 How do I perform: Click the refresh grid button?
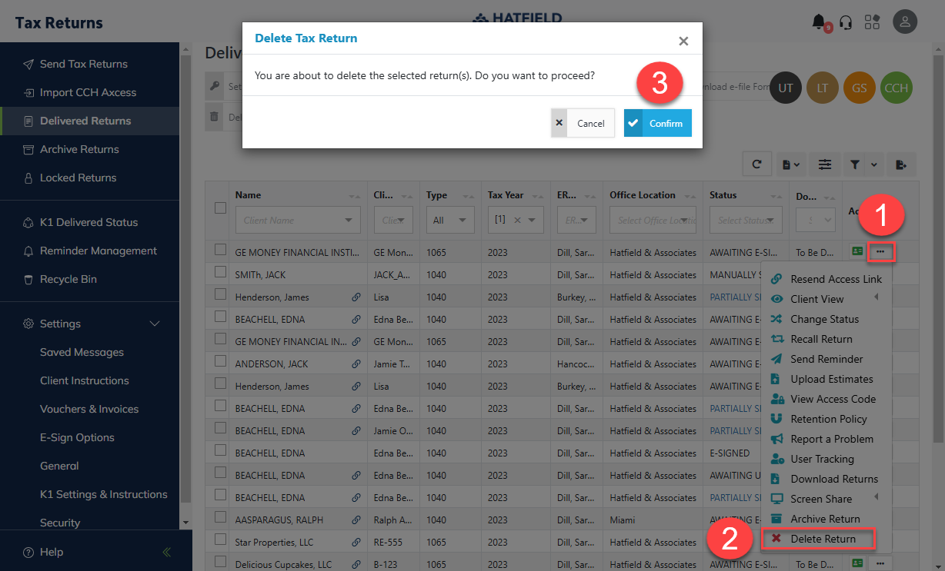coord(756,164)
